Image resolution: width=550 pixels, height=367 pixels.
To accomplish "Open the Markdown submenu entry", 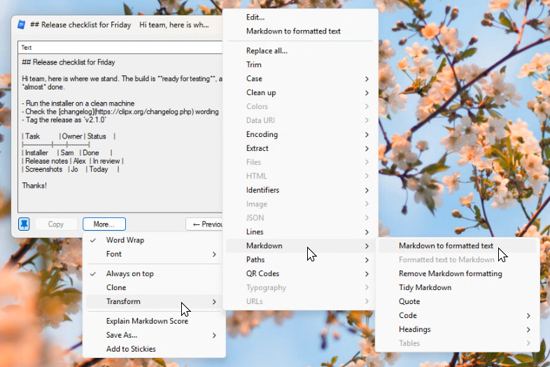I will point(300,246).
